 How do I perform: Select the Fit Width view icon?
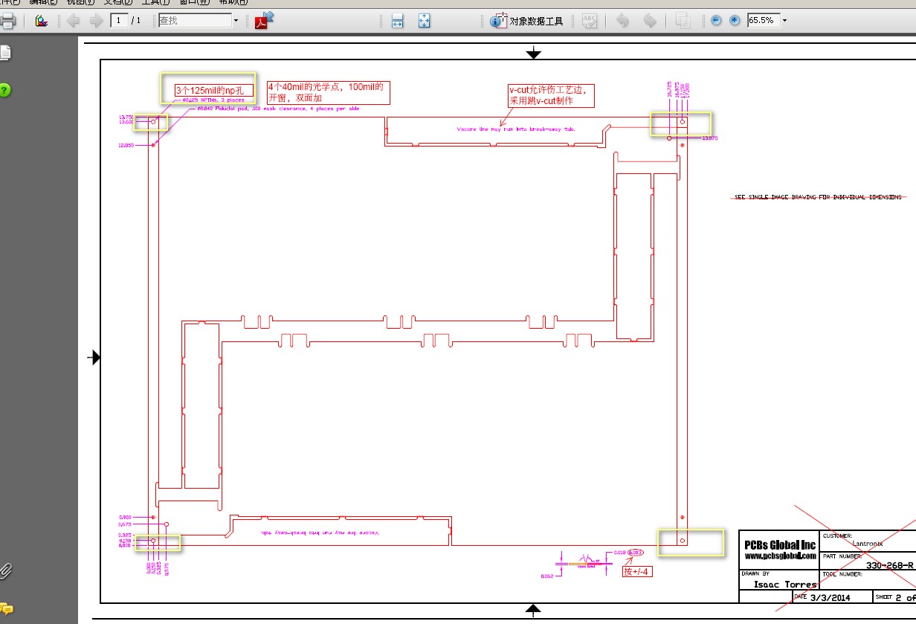pyautogui.click(x=398, y=21)
